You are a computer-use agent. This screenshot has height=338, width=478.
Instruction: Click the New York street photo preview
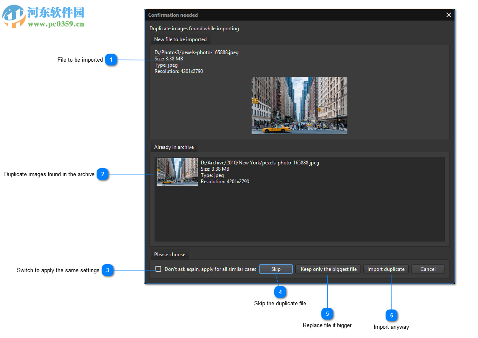[x=299, y=105]
